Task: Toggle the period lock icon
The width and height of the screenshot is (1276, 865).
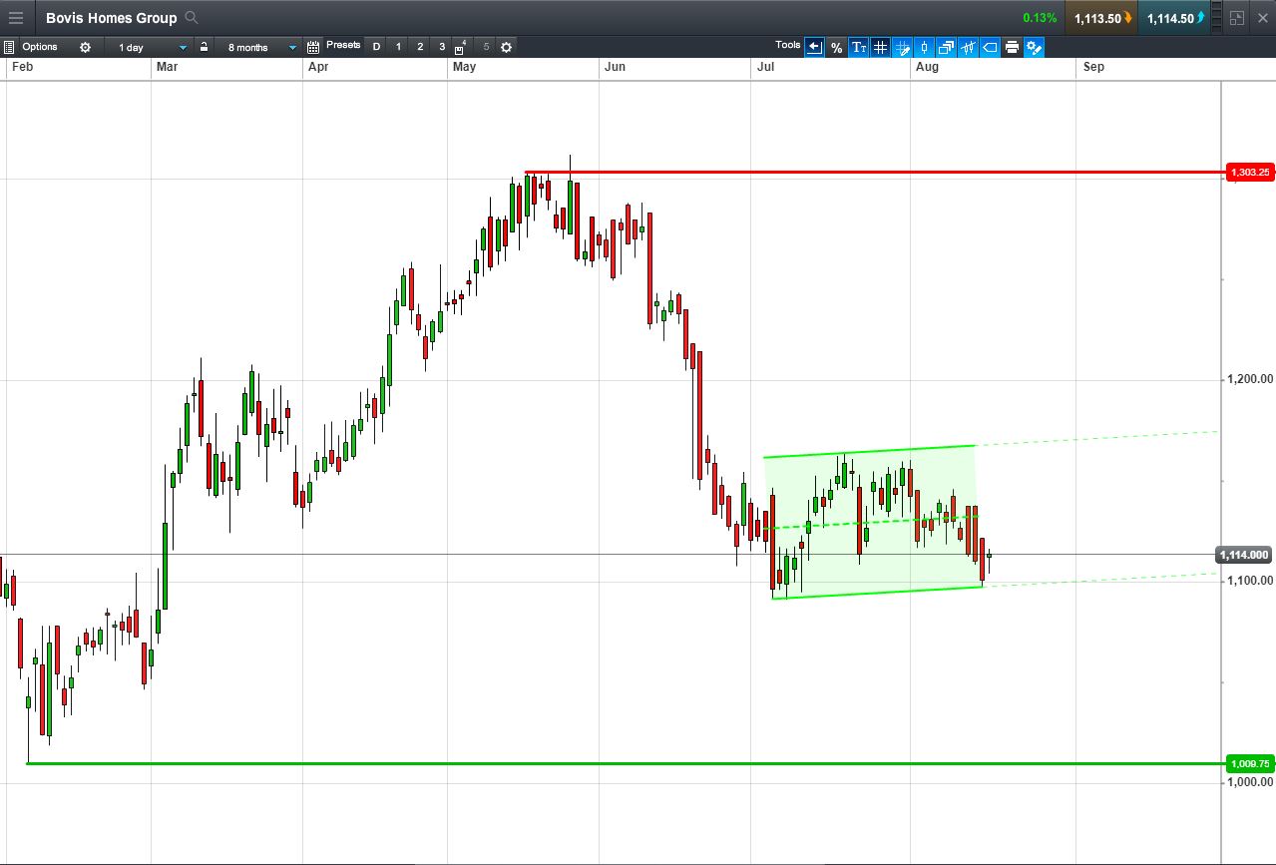Action: pos(204,47)
